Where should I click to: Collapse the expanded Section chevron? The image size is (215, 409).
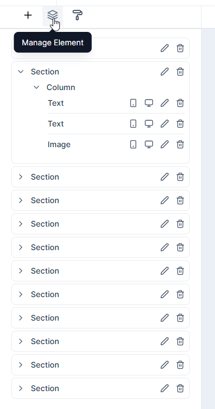click(21, 72)
